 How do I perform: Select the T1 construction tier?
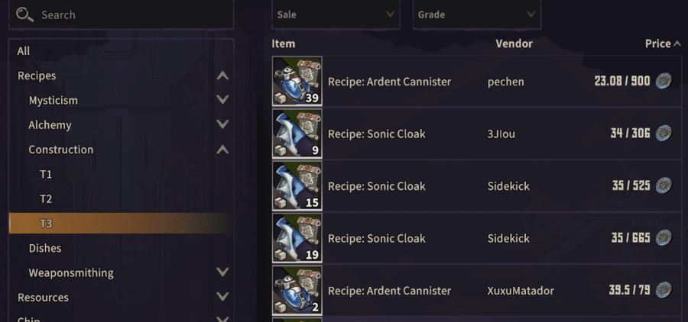click(x=46, y=174)
